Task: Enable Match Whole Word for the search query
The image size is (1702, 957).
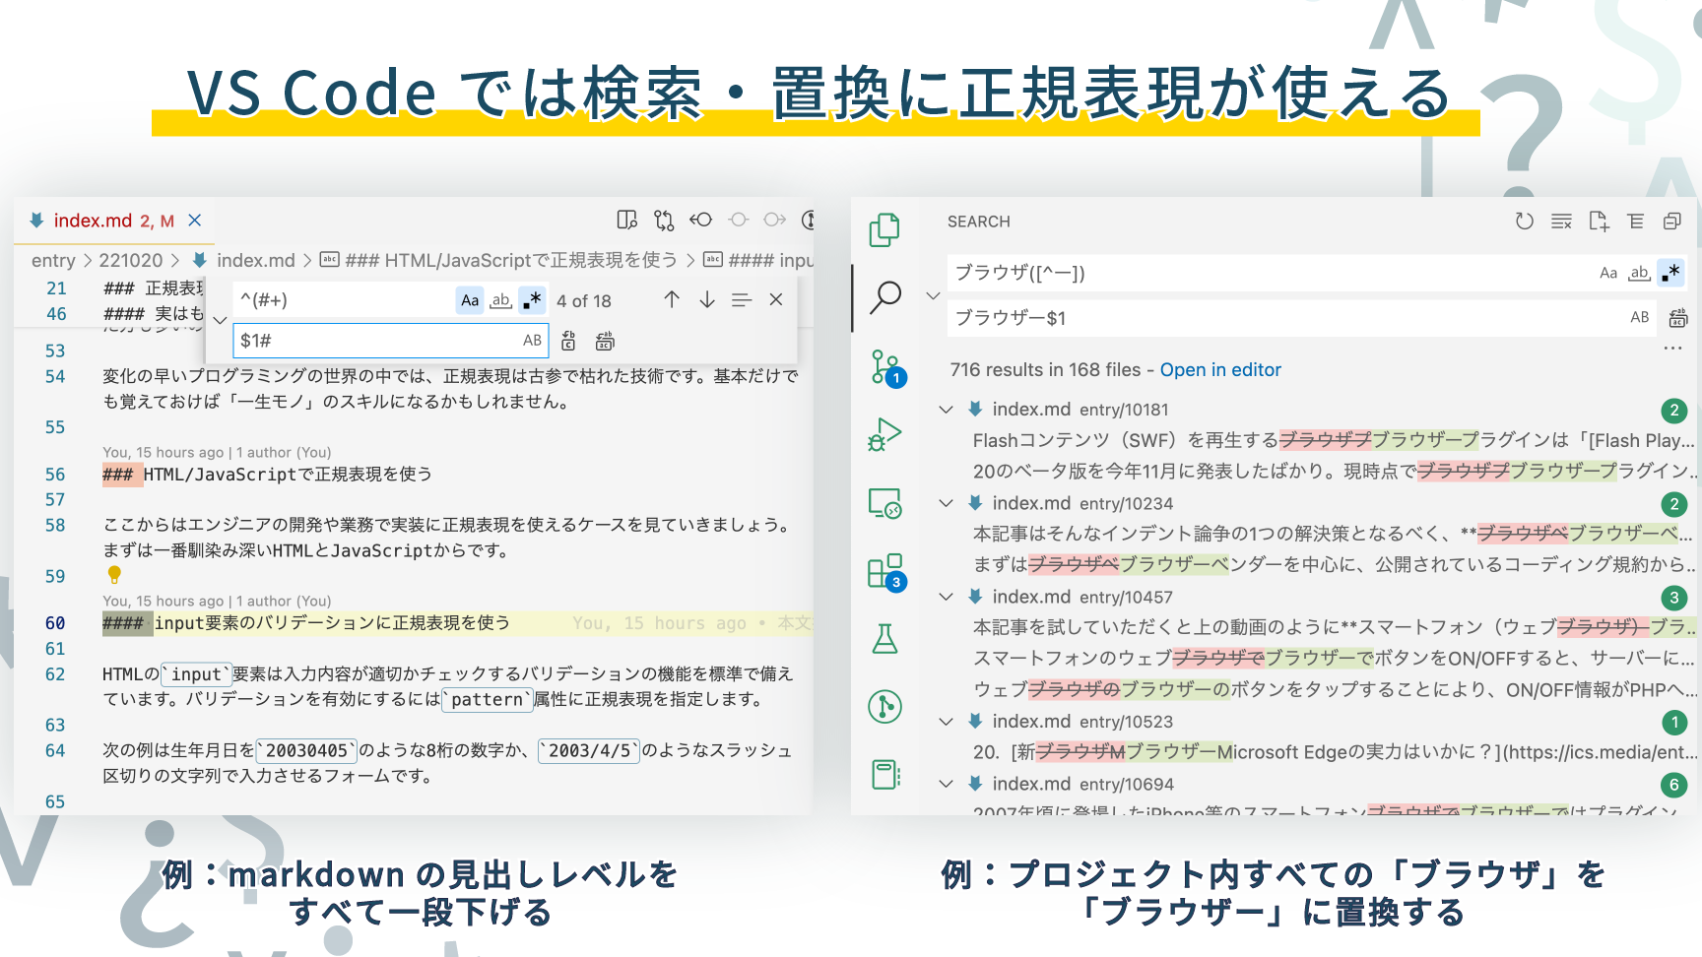Action: [1638, 274]
